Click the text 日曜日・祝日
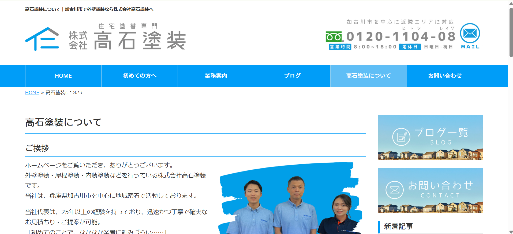513x234 pixels. 438,47
